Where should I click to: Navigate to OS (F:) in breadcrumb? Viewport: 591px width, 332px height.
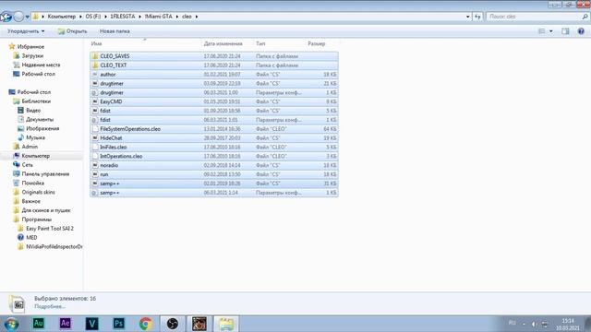(x=92, y=17)
